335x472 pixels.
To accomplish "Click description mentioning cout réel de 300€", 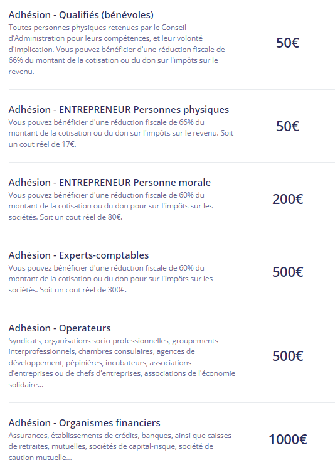I will pos(111,279).
